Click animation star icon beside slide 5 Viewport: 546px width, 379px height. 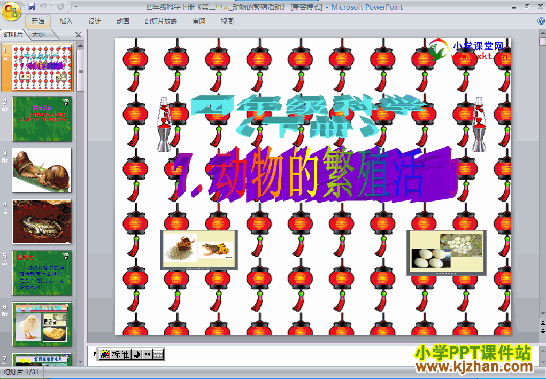pyautogui.click(x=5, y=263)
